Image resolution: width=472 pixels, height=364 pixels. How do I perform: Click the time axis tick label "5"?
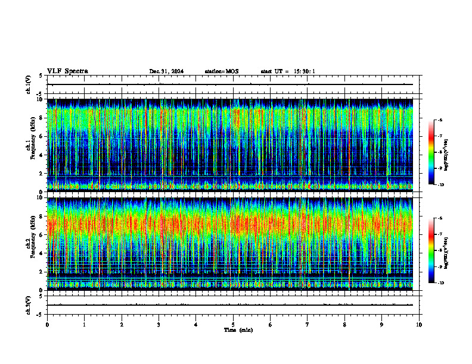[233, 325]
